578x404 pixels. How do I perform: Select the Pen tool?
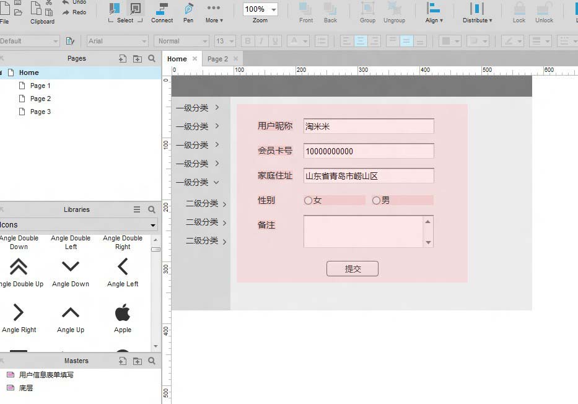188,13
